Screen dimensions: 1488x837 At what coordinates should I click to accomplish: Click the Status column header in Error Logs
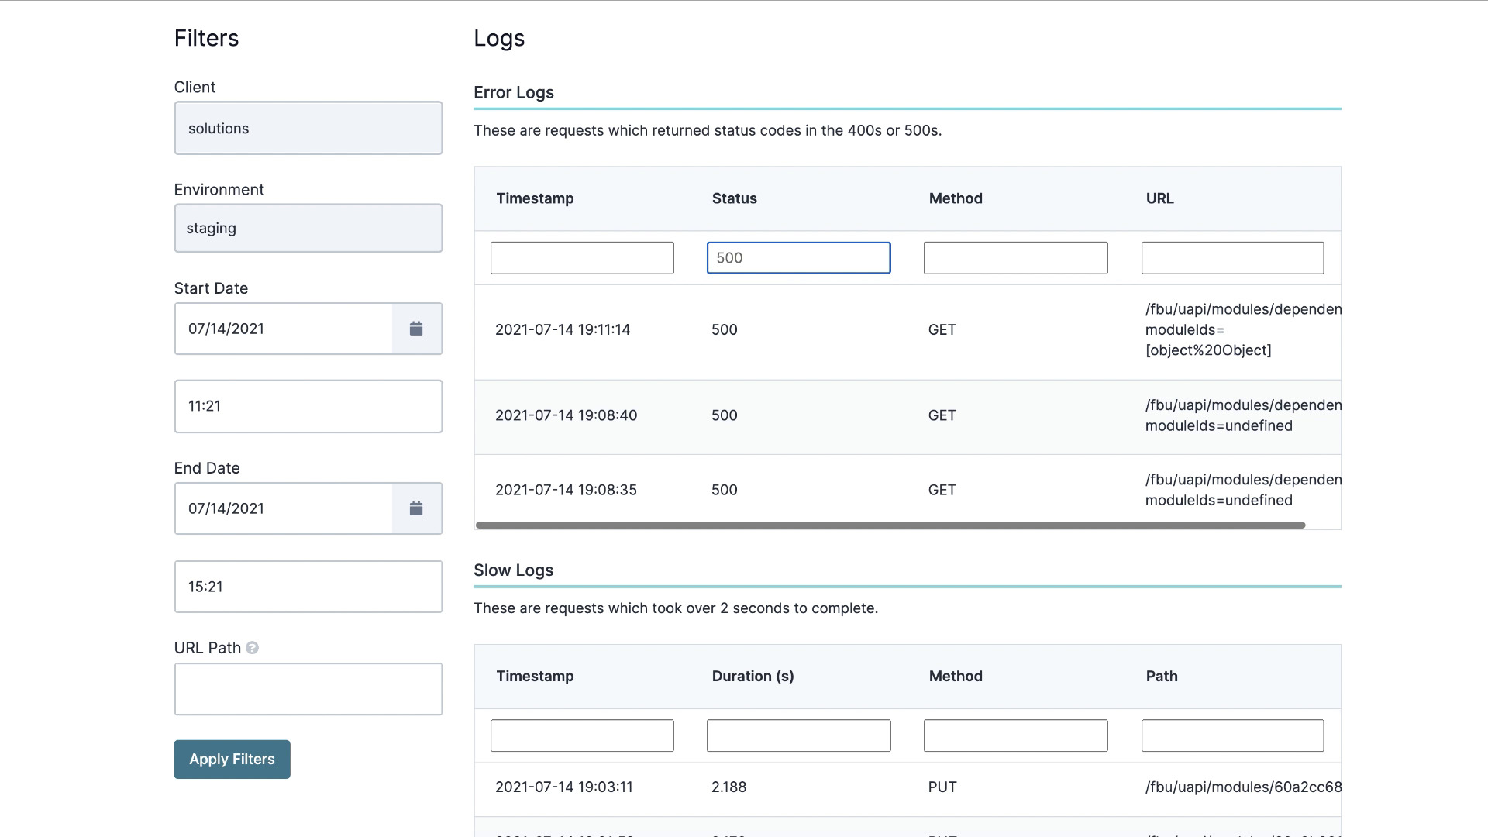734,198
